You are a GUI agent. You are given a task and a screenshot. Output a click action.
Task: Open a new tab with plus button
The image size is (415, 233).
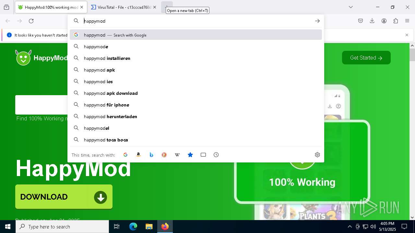167,7
